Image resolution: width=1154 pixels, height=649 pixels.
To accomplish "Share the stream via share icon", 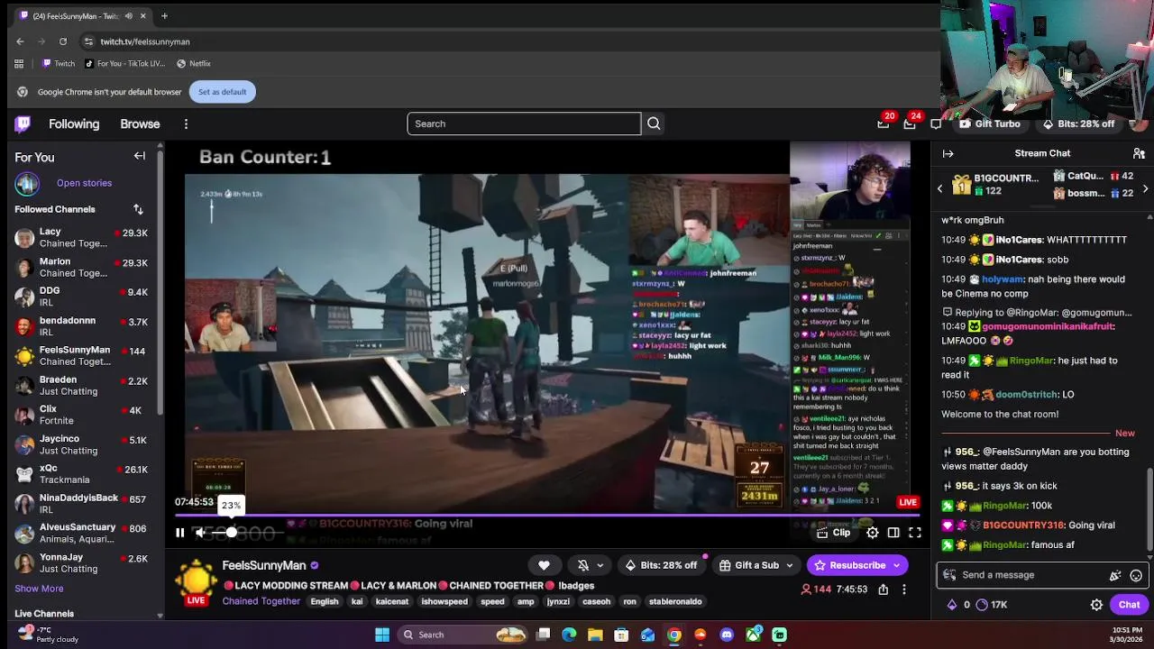I will pos(883,590).
